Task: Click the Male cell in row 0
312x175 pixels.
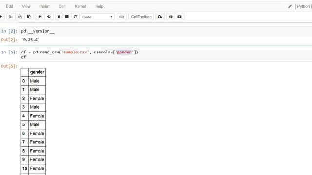Action: pyautogui.click(x=37, y=81)
